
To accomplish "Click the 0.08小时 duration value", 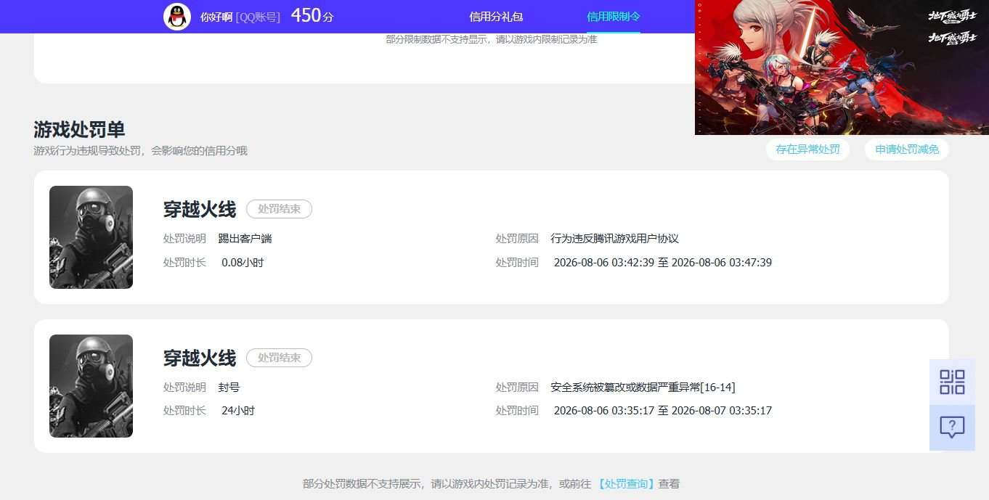I will point(243,263).
